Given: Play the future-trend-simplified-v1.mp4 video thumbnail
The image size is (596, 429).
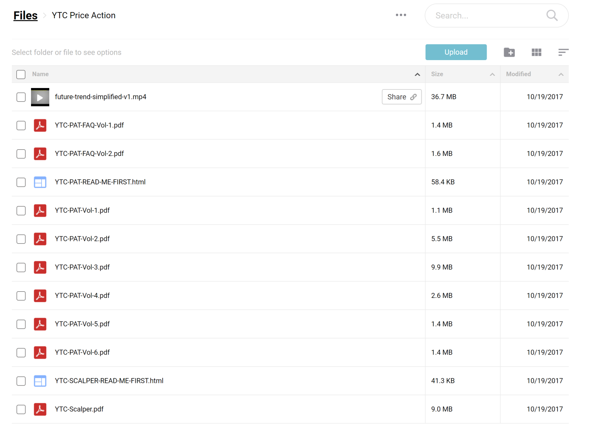Looking at the screenshot, I should (x=40, y=97).
